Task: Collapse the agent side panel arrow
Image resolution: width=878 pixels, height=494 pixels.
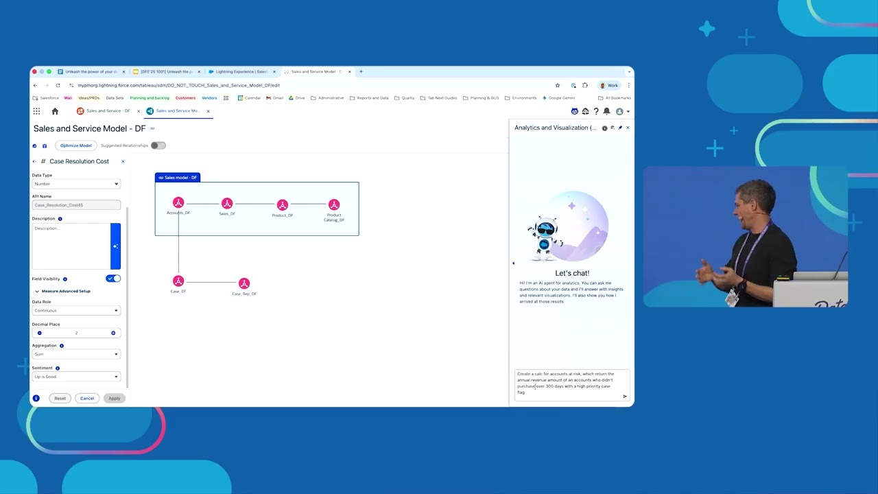Action: pyautogui.click(x=513, y=263)
